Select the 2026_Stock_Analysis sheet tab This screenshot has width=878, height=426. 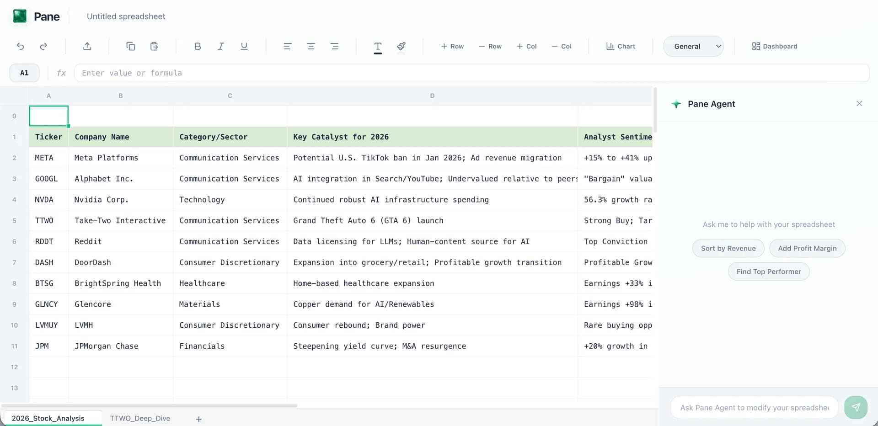pyautogui.click(x=48, y=418)
